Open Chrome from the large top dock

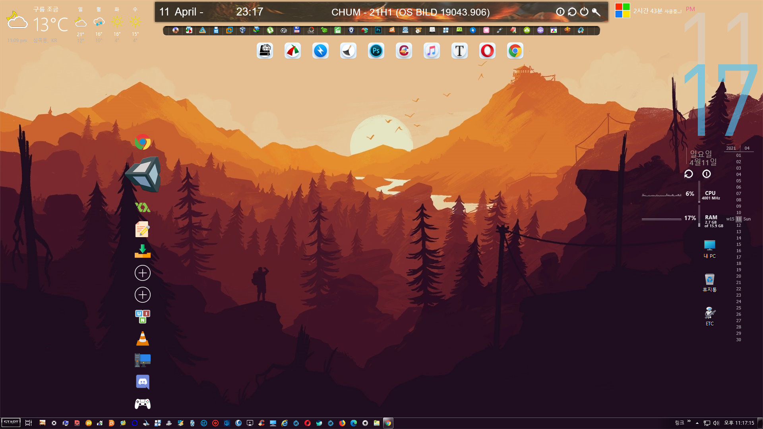(x=515, y=51)
